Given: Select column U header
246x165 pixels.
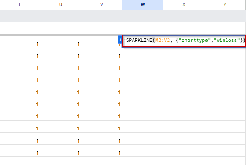Looking at the screenshot, I should pos(61,5).
